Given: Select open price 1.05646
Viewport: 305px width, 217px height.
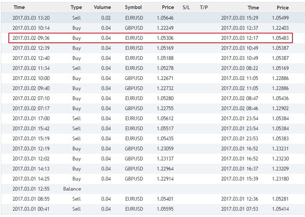Looking at the screenshot, I should pyautogui.click(x=165, y=18).
